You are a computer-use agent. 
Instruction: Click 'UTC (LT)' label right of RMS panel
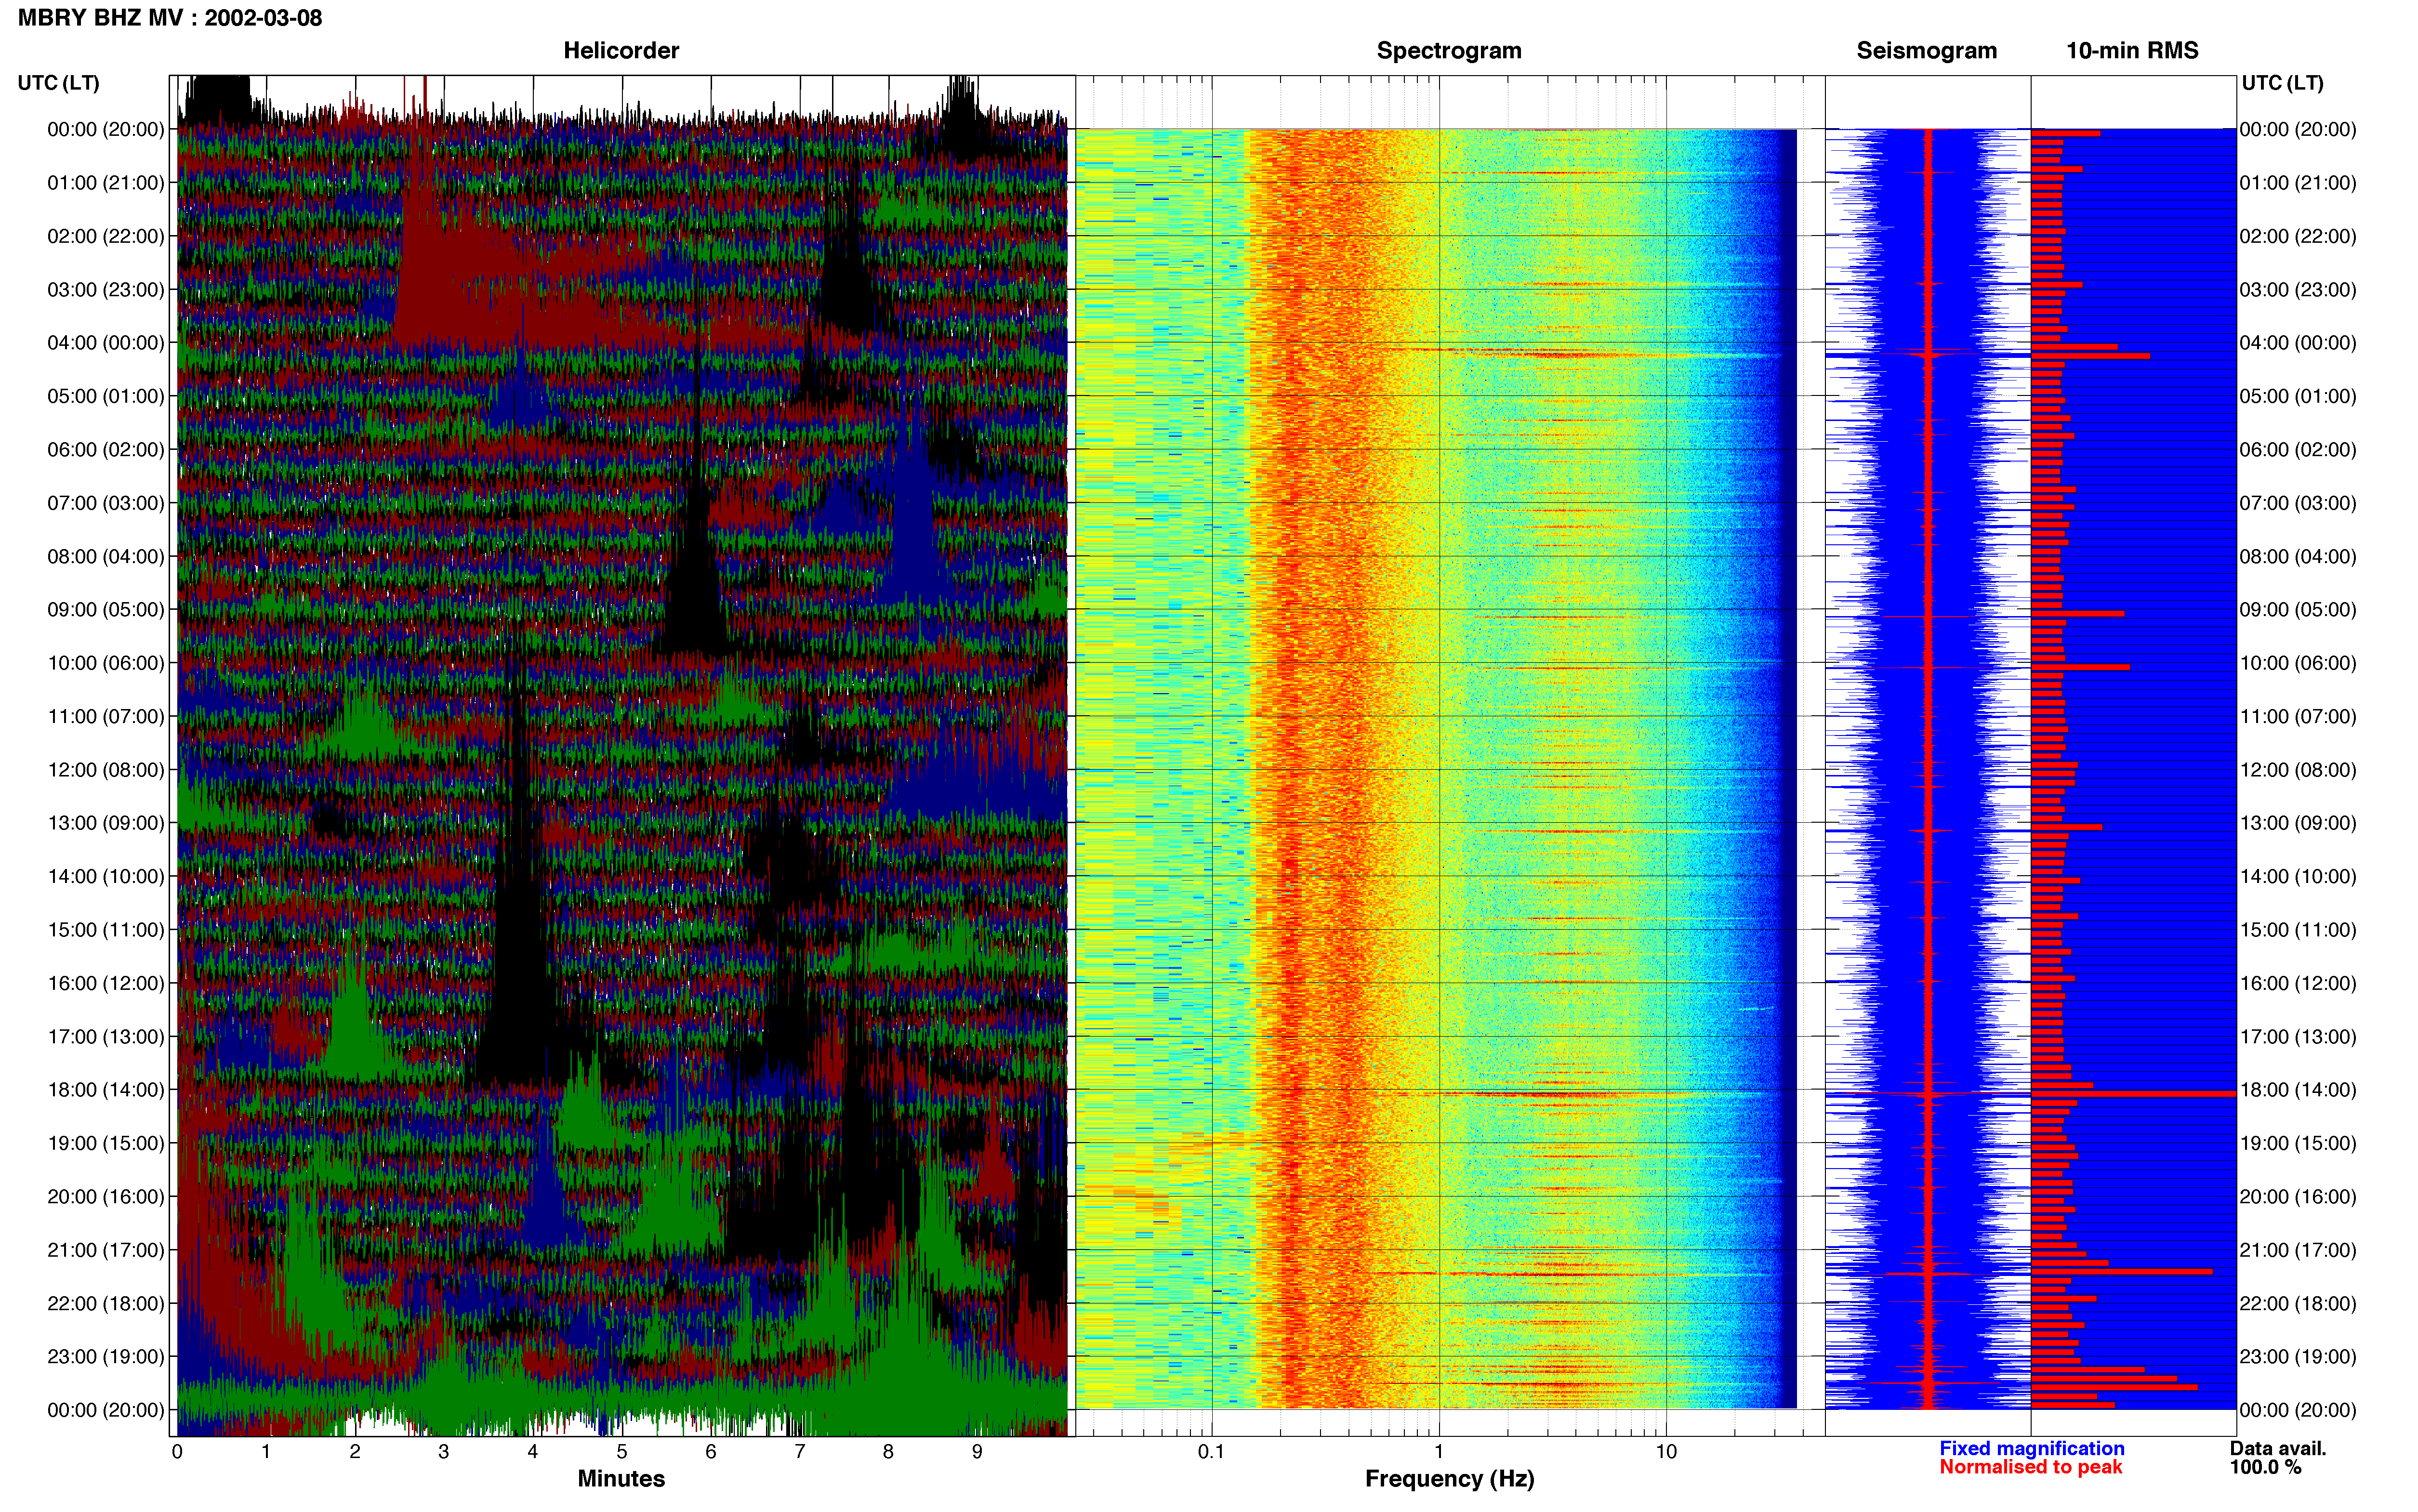(2283, 83)
